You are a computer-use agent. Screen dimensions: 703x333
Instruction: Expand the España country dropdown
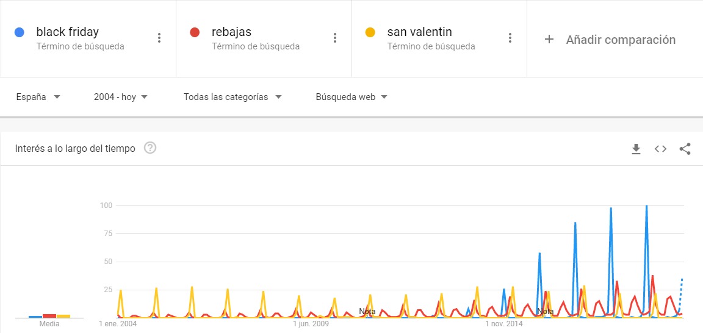pos(38,97)
